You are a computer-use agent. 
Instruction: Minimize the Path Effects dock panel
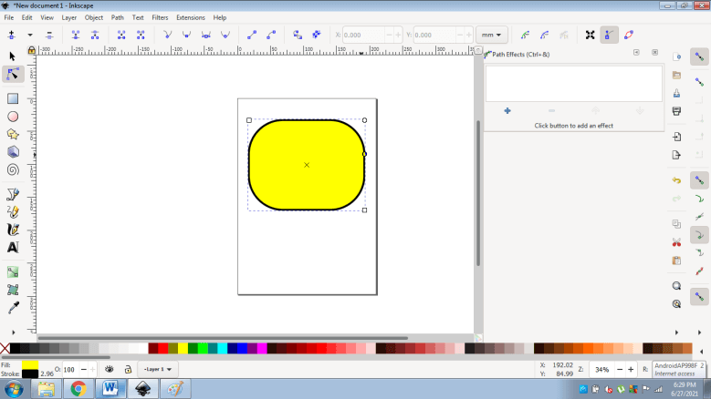(636, 53)
